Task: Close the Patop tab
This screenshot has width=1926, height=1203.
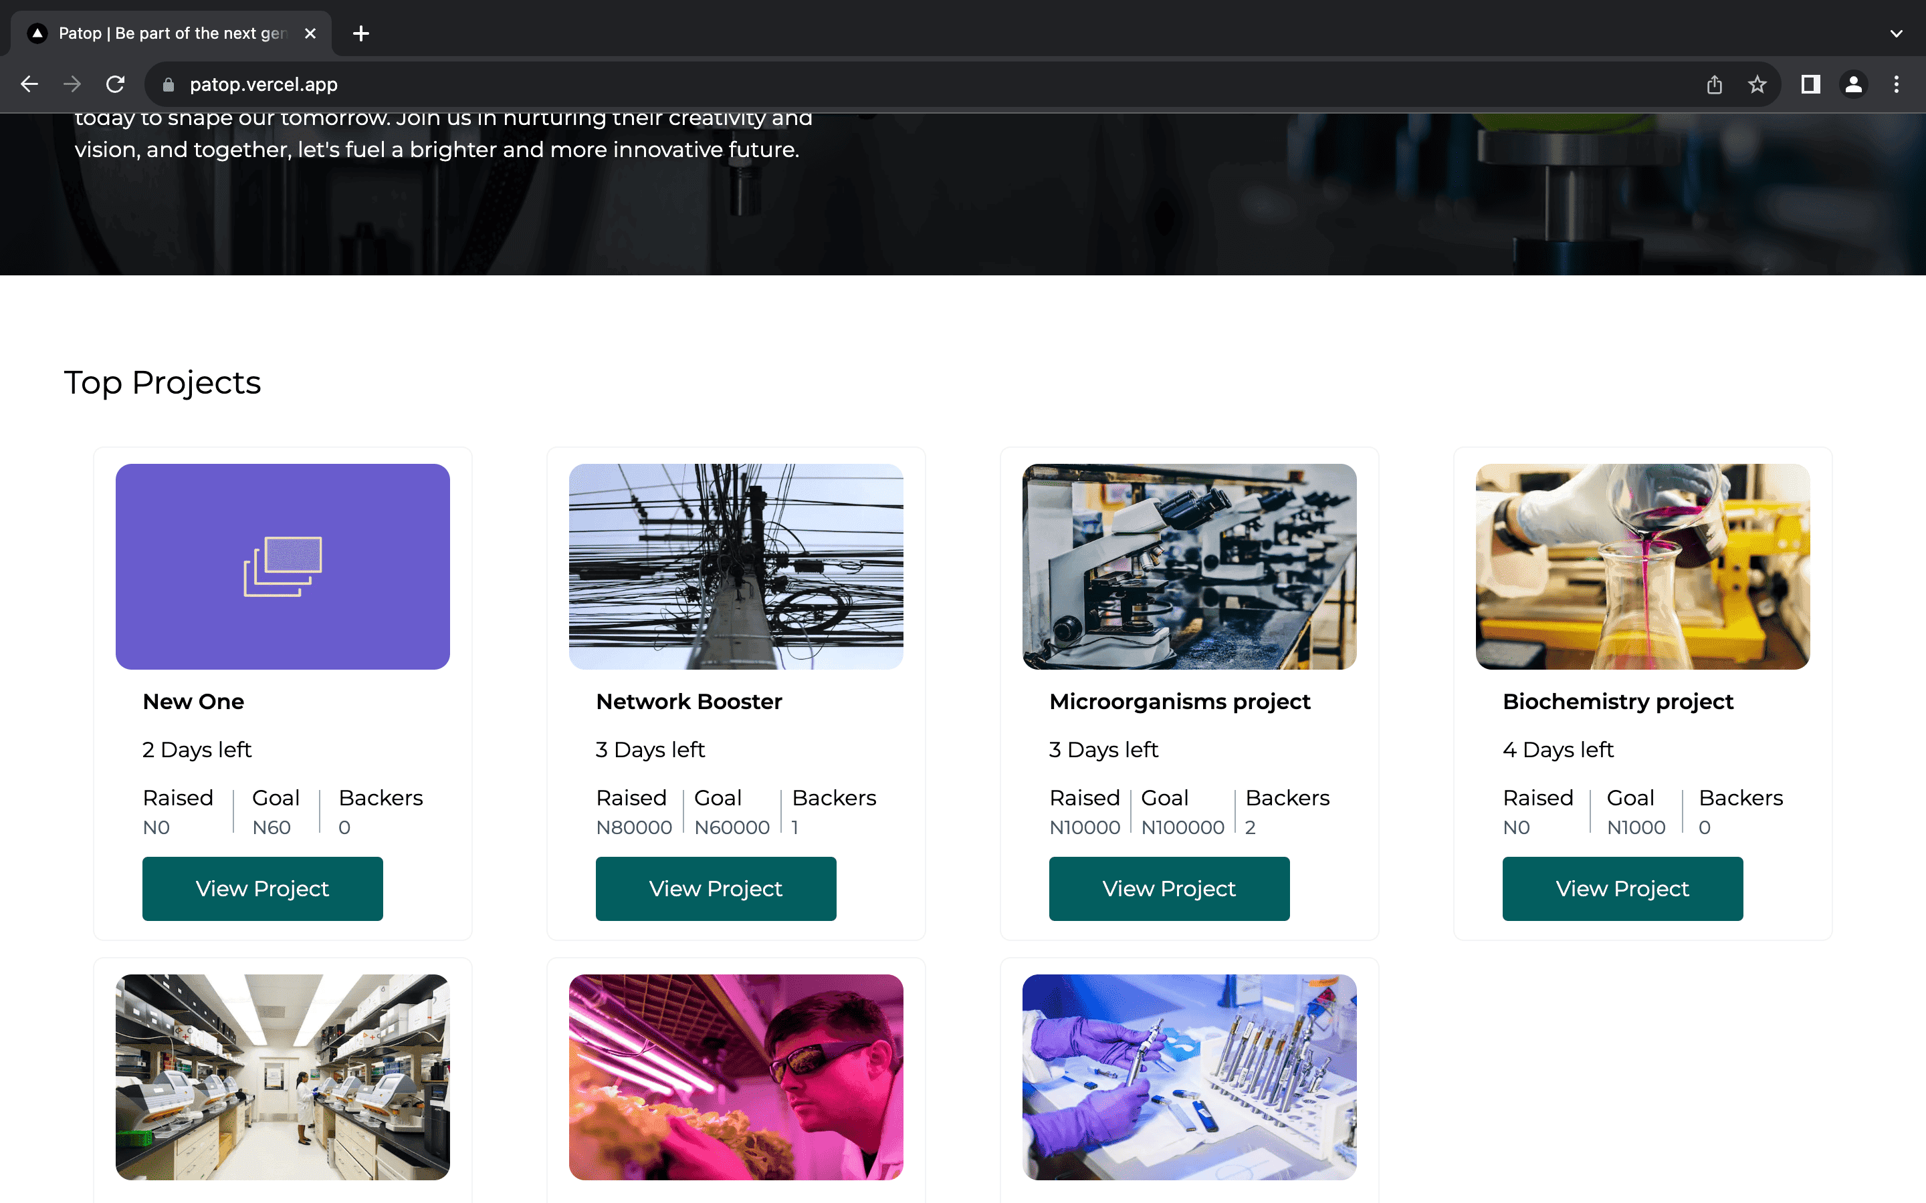Action: [x=310, y=33]
